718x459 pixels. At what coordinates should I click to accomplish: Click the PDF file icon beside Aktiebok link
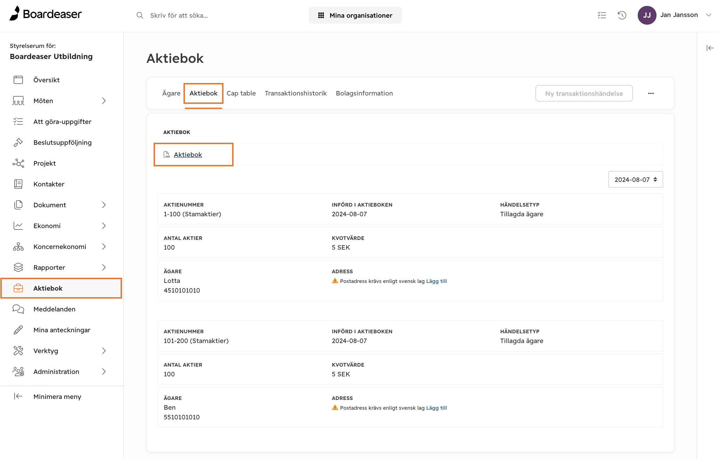pos(167,155)
